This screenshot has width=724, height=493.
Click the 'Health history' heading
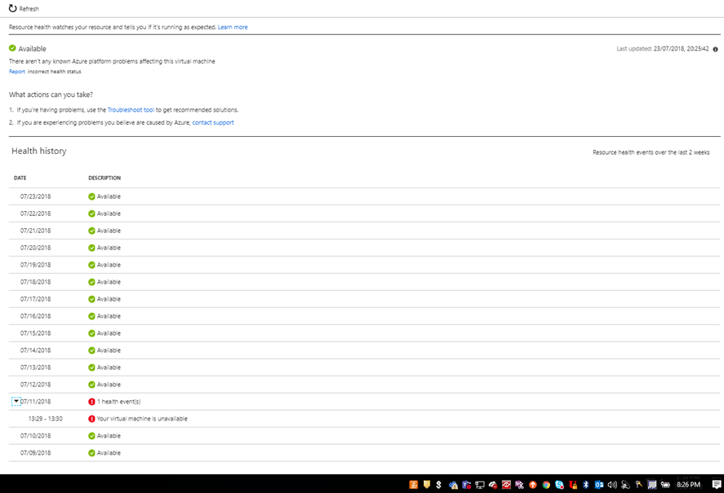[x=39, y=151]
